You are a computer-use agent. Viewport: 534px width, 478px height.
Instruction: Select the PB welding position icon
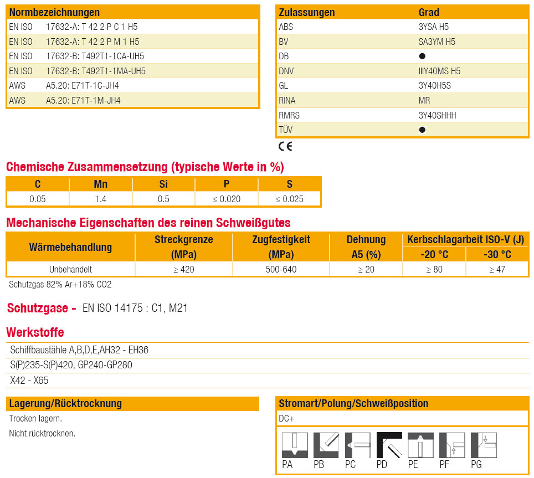click(x=326, y=445)
